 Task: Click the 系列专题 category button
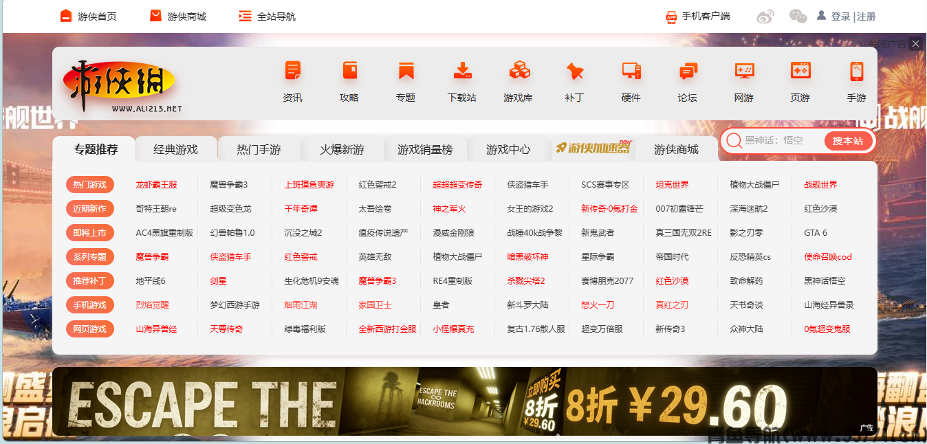(90, 257)
